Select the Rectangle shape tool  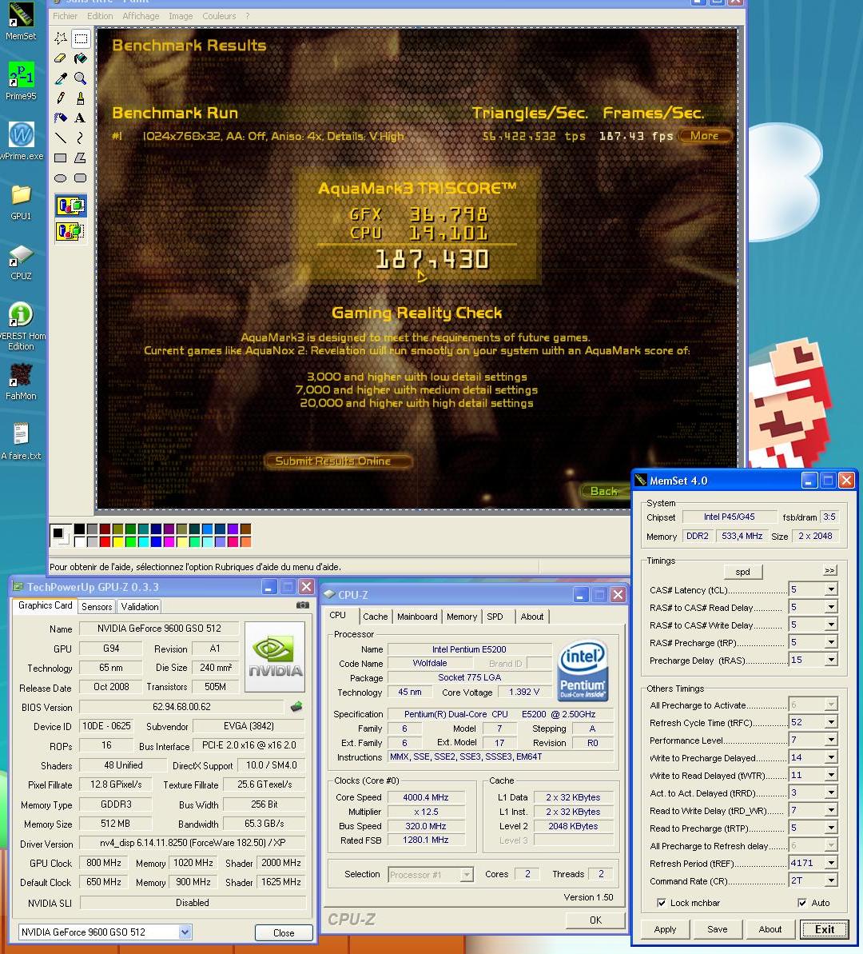tap(61, 158)
